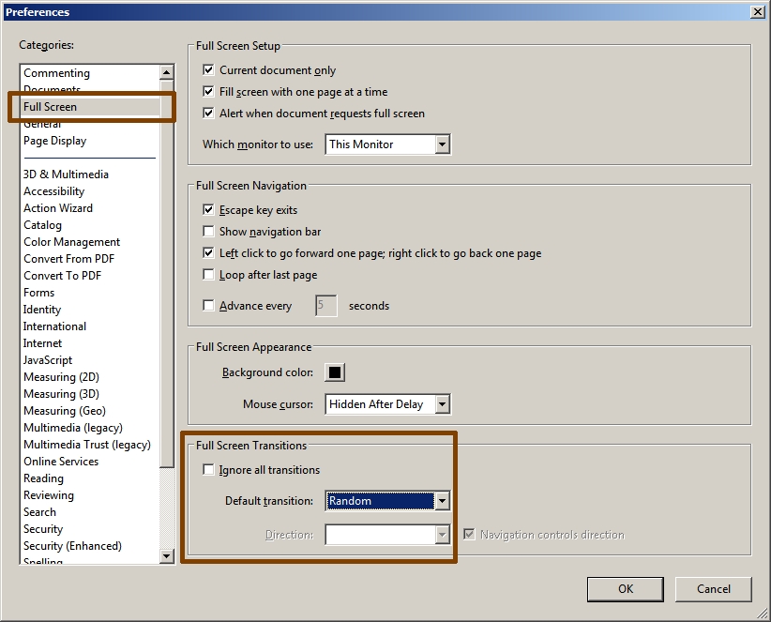Disable Escape key exits option

(x=208, y=210)
